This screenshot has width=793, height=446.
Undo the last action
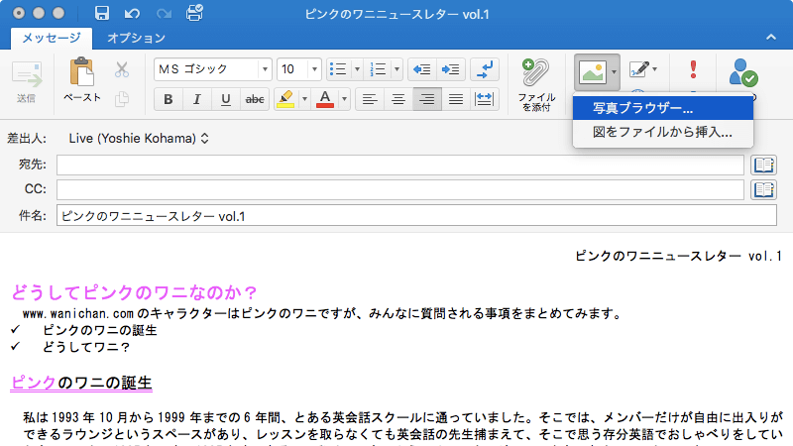(132, 14)
